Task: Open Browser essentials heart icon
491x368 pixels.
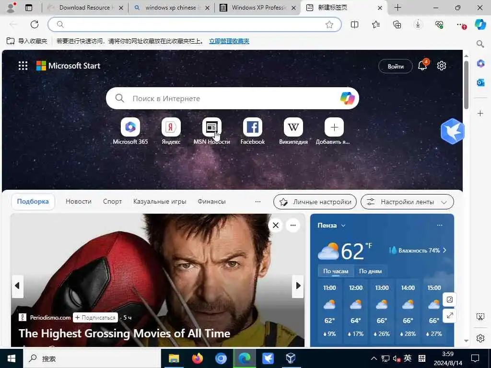Action: (439, 24)
